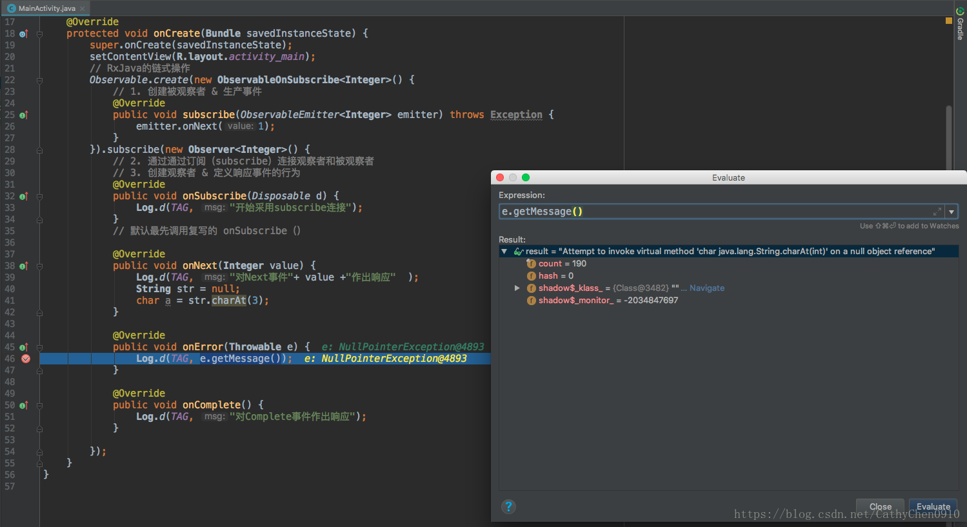Click the implements gutter icon beside onError
Viewport: 967px width, 527px height.
click(24, 347)
